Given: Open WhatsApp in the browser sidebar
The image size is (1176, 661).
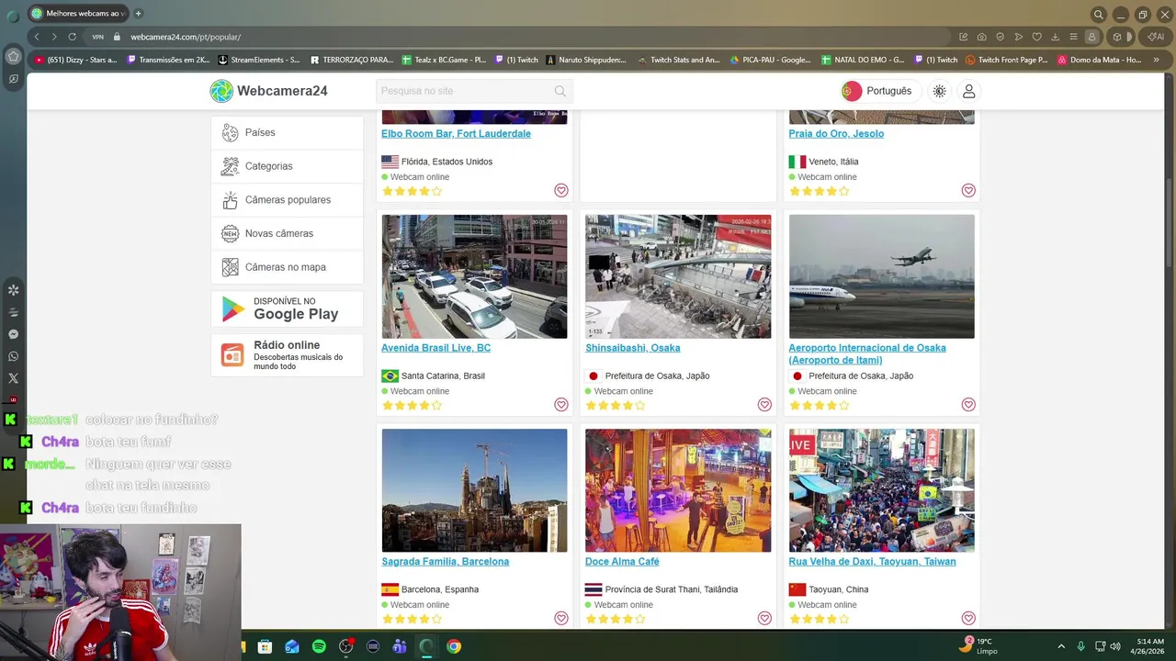Looking at the screenshot, I should coord(13,356).
